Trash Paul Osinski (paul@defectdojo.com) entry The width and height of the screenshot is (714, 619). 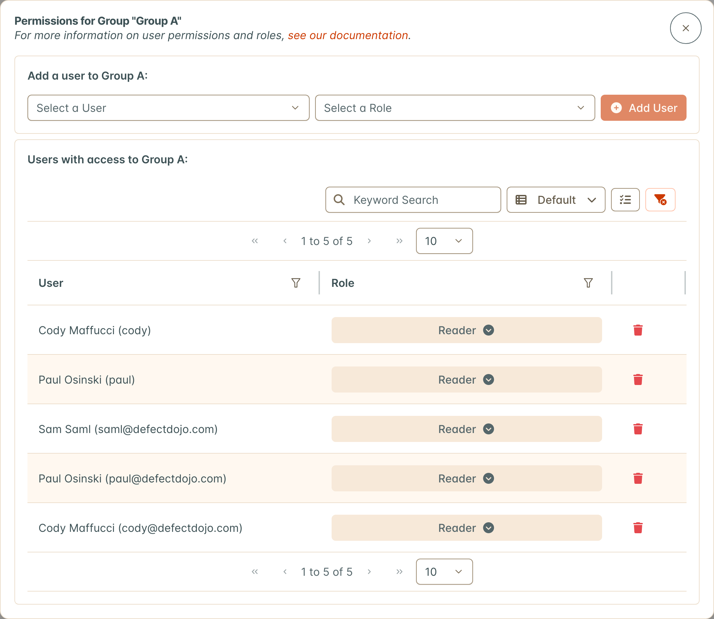pyautogui.click(x=638, y=478)
